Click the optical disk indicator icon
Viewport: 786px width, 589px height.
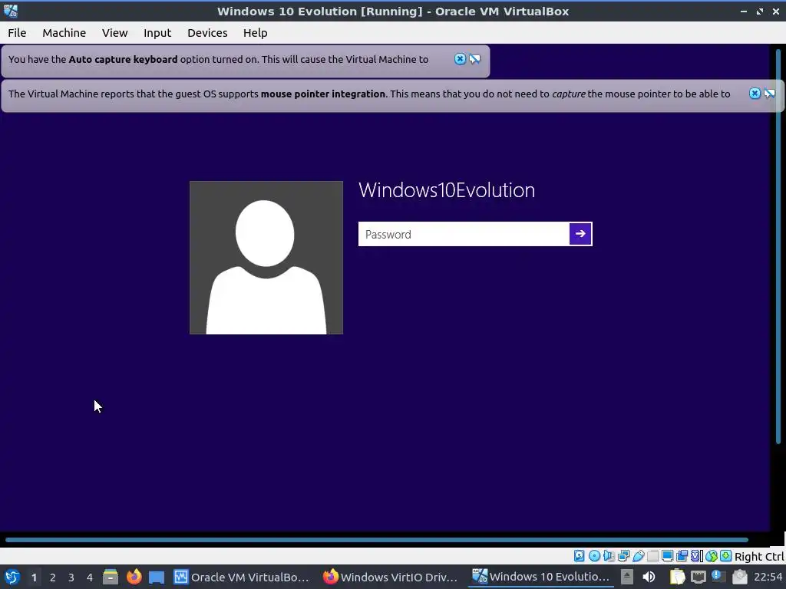[x=594, y=556]
